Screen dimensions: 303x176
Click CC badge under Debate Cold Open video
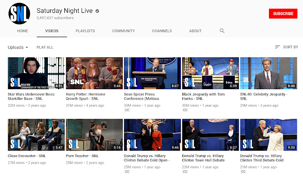tap(127, 172)
